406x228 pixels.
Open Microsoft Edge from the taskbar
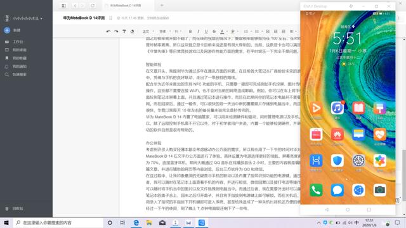click(136, 222)
